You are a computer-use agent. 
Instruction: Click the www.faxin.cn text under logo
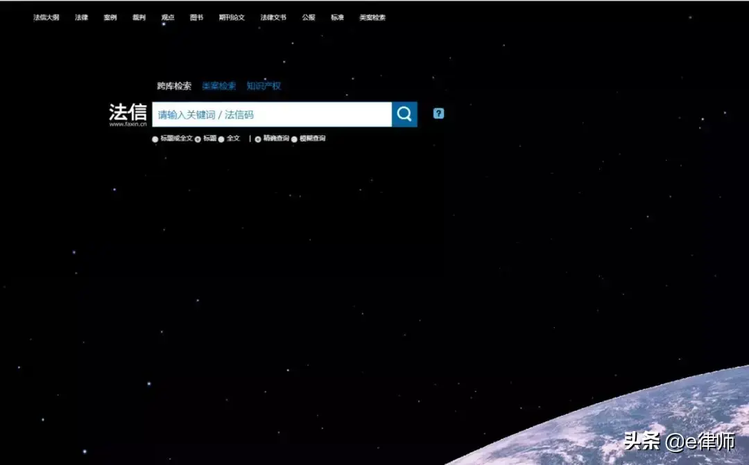coord(128,124)
